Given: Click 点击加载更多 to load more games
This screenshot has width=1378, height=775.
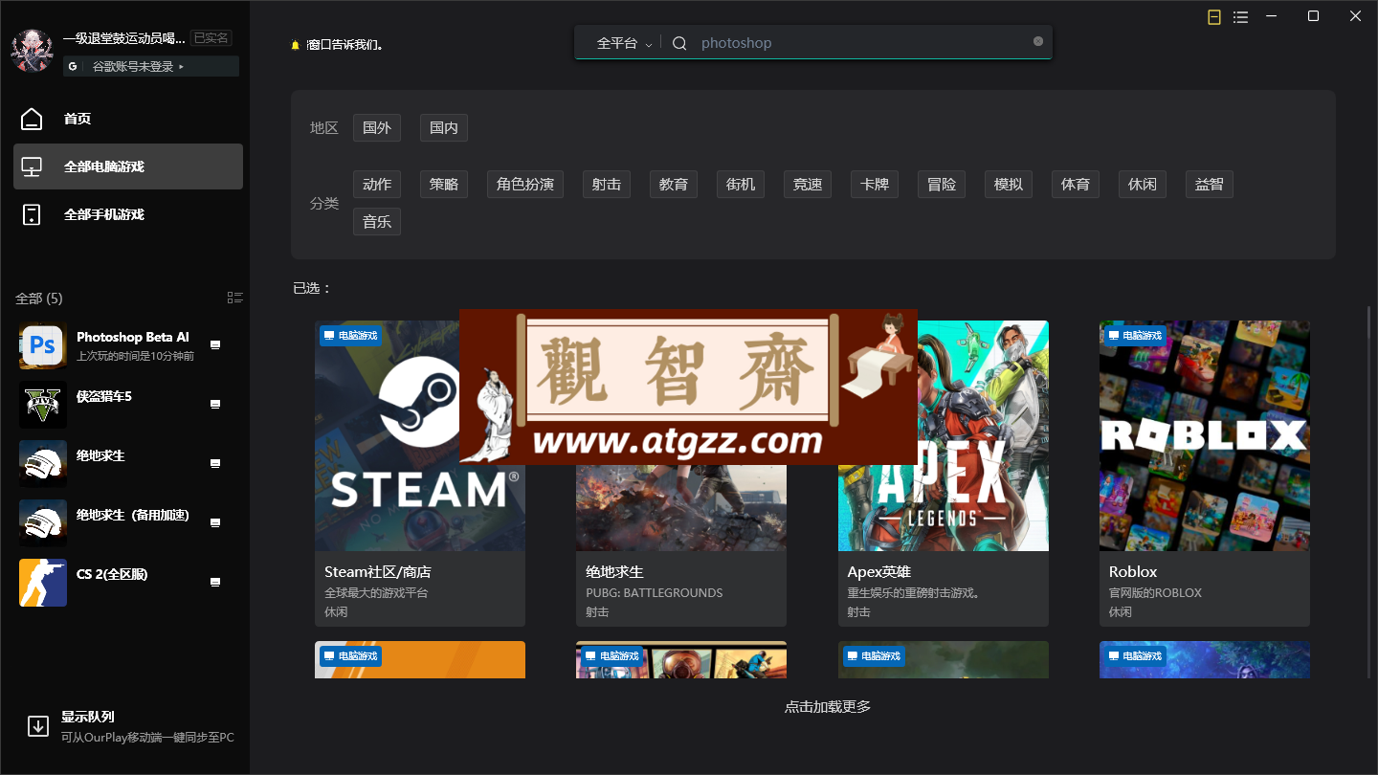Looking at the screenshot, I should point(828,707).
